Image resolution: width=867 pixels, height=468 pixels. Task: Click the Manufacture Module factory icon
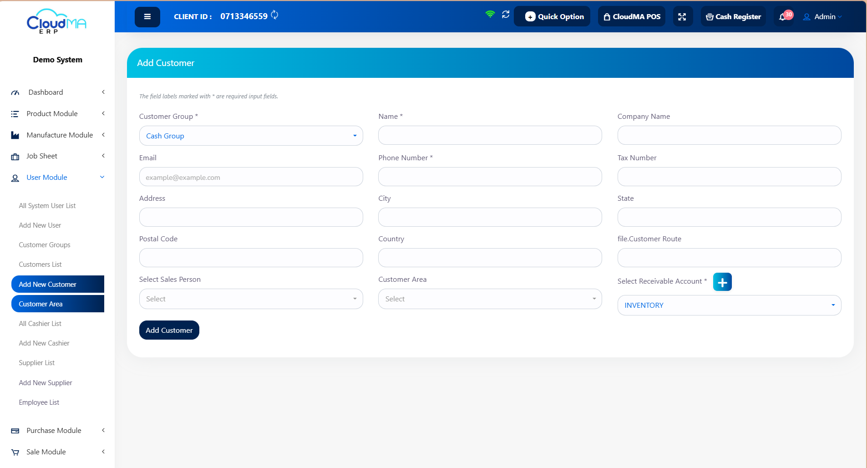(x=15, y=135)
